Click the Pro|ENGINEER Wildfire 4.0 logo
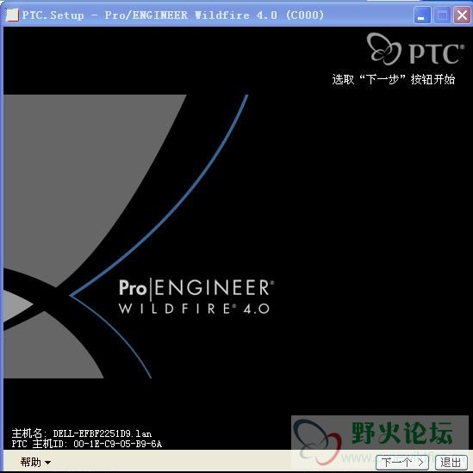The height and width of the screenshot is (473, 473). pos(196,297)
